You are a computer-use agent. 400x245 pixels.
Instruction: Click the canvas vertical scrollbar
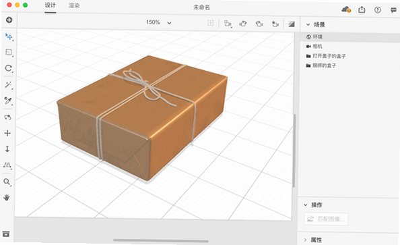click(294, 151)
